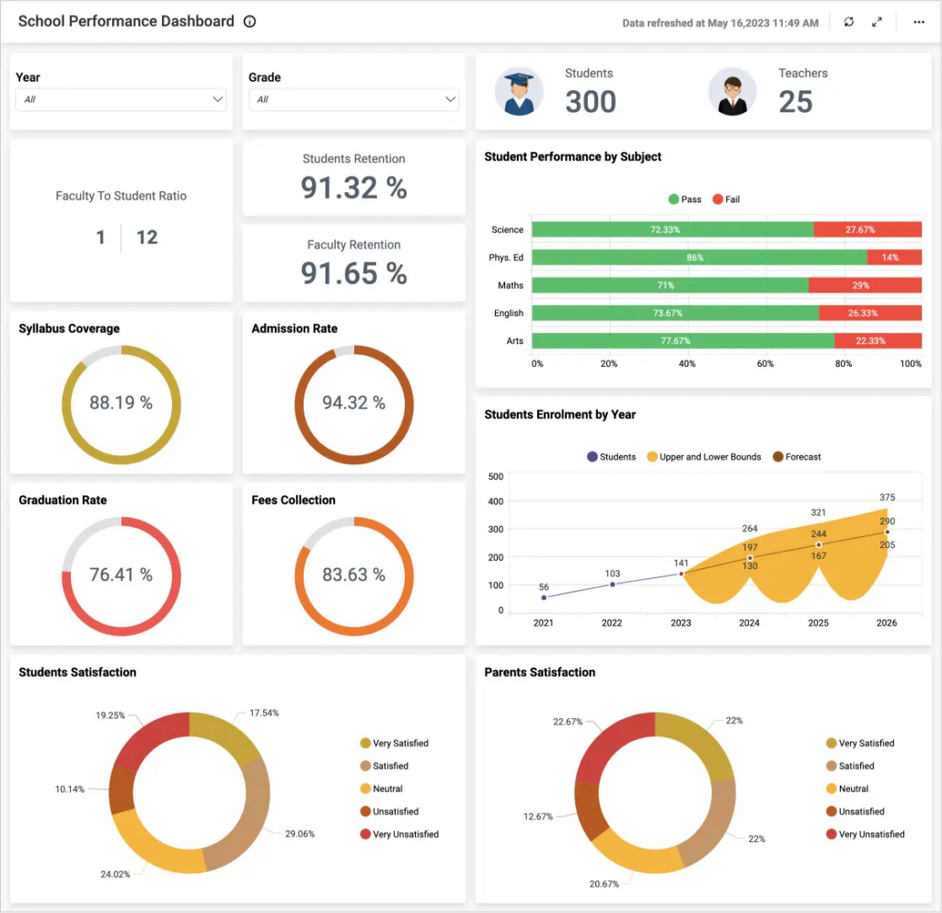Toggle Pass series in performance legend
This screenshot has width=942, height=913.
coord(684,200)
